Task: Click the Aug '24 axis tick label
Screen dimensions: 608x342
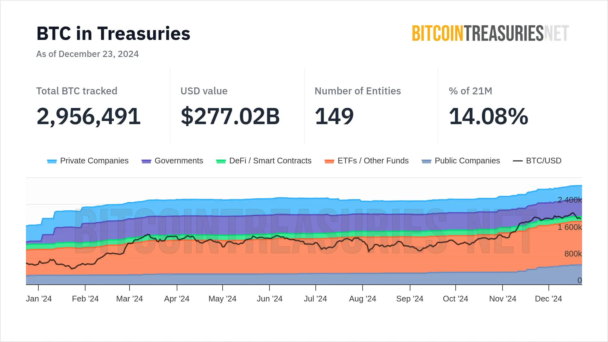Action: point(363,299)
